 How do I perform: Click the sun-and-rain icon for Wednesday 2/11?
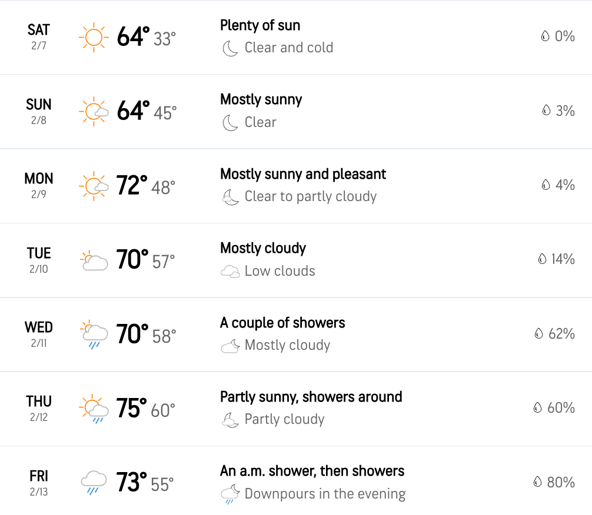tap(94, 335)
